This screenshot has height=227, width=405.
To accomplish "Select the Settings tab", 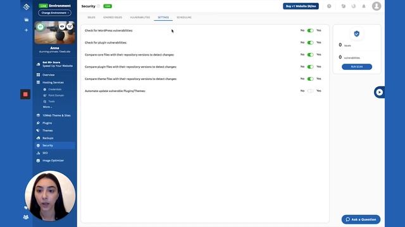I will [163, 17].
